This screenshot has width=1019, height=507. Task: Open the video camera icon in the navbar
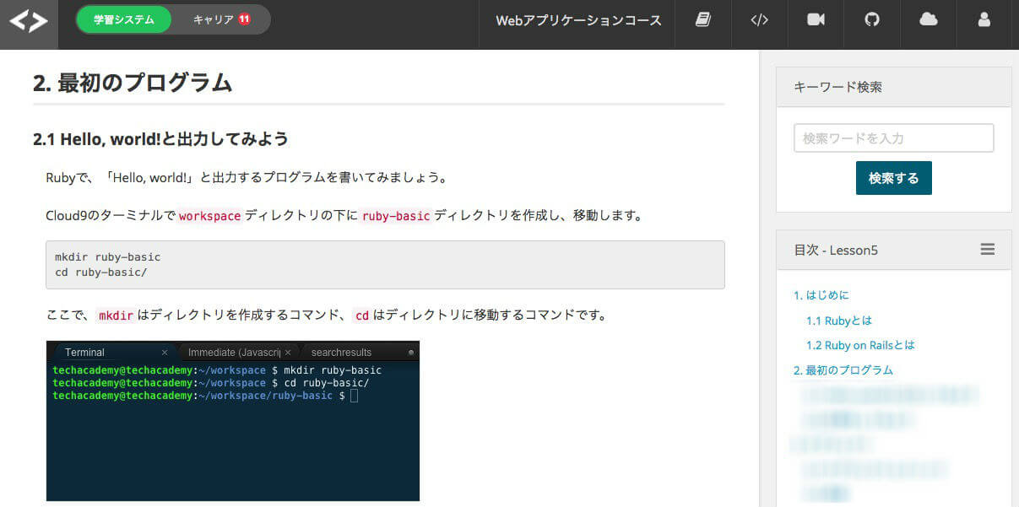pyautogui.click(x=815, y=20)
